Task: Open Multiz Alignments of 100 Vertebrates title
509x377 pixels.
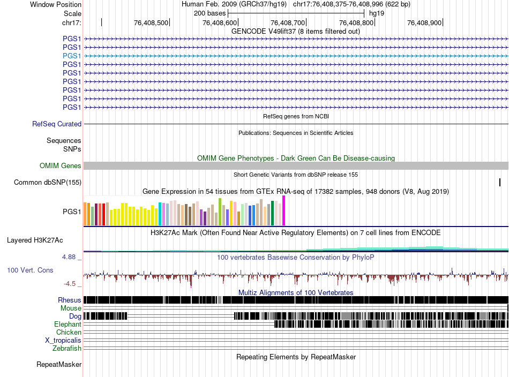Action: tap(296, 292)
